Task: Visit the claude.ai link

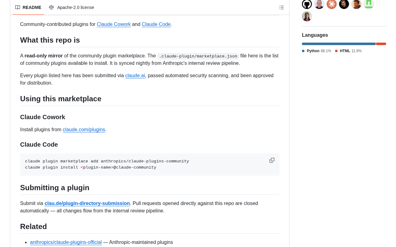Action: (x=135, y=75)
